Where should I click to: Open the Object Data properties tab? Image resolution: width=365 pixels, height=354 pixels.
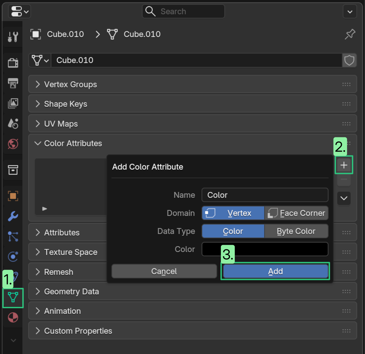point(13,298)
